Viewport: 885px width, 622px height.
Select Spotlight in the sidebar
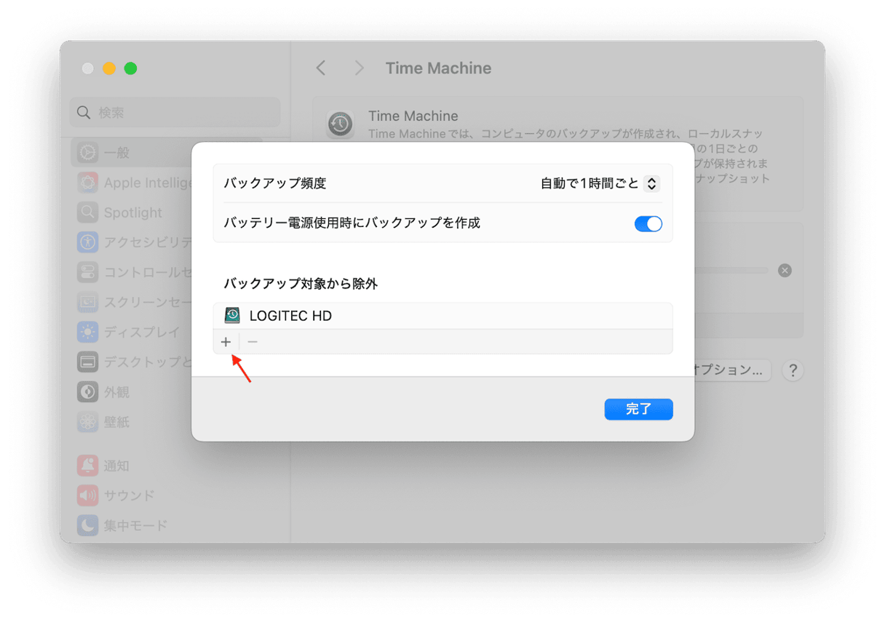(x=132, y=212)
